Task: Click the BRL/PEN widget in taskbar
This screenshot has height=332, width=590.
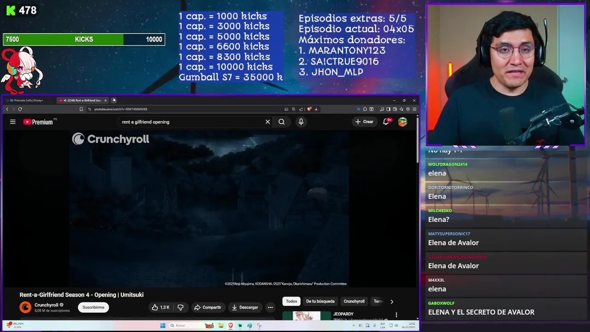Action: 16,325
